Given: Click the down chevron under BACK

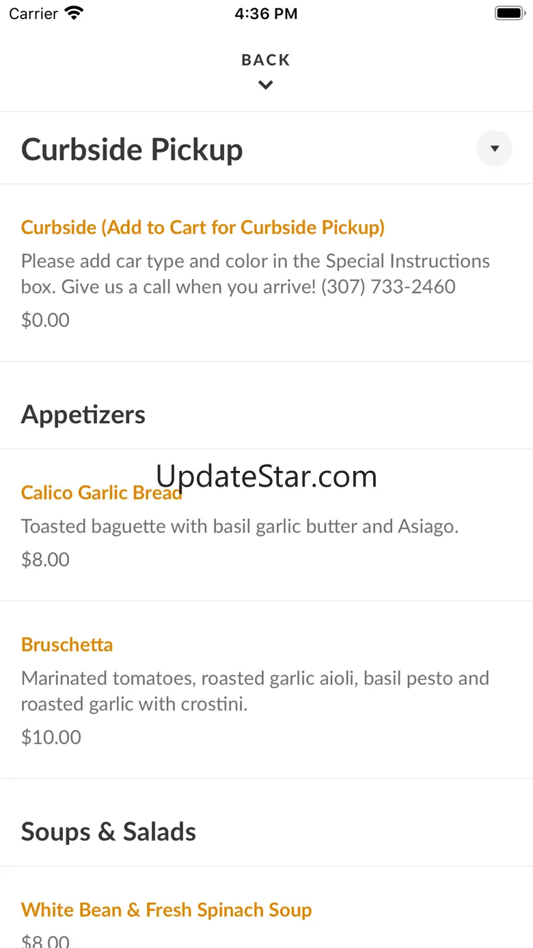Looking at the screenshot, I should [266, 85].
